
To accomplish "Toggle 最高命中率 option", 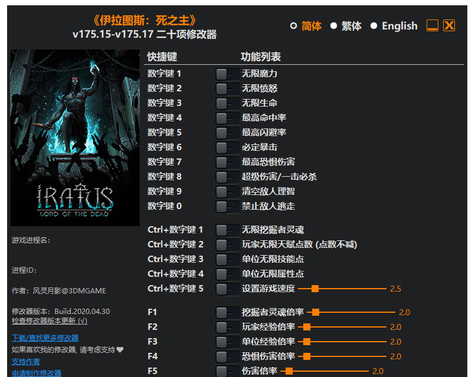I will [x=227, y=118].
